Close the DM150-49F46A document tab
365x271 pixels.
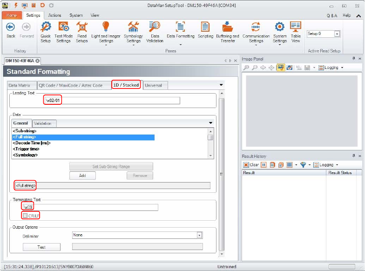pos(37,61)
